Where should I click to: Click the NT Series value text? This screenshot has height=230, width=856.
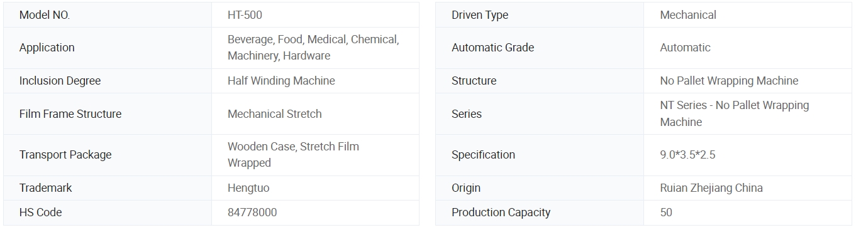point(735,113)
